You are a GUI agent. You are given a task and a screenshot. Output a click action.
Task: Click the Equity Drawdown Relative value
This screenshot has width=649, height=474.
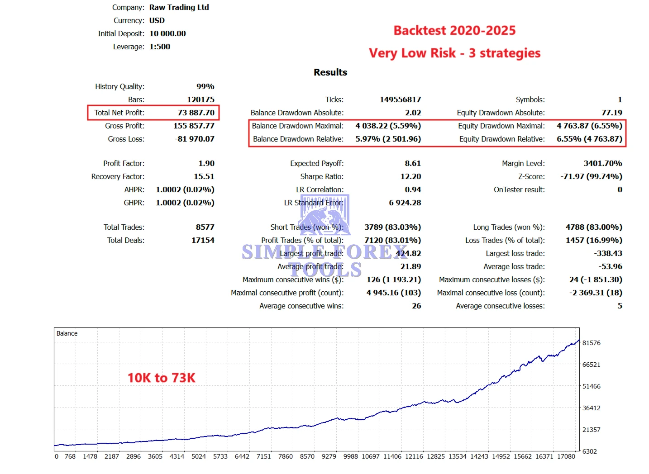[589, 139]
